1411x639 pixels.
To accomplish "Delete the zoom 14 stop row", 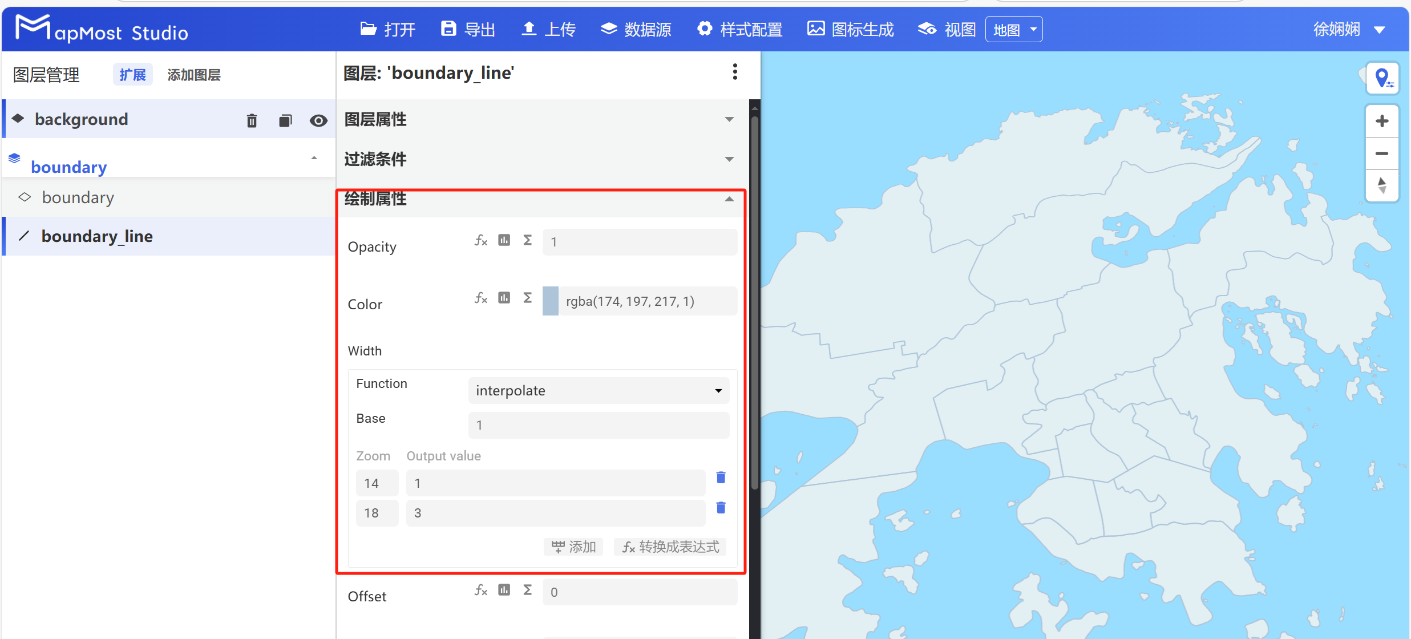I will point(721,478).
